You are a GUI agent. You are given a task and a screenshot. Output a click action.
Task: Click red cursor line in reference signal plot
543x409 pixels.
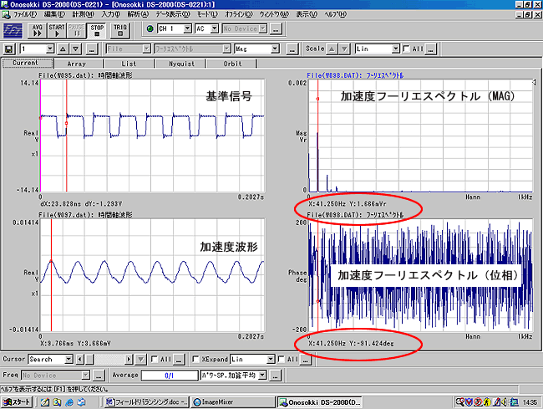67,135
